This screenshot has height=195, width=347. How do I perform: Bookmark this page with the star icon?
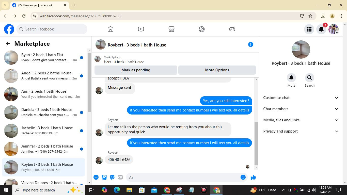(310, 16)
